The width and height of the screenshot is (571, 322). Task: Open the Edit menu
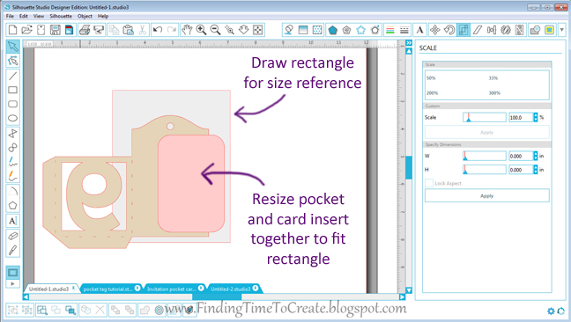pyautogui.click(x=24, y=16)
